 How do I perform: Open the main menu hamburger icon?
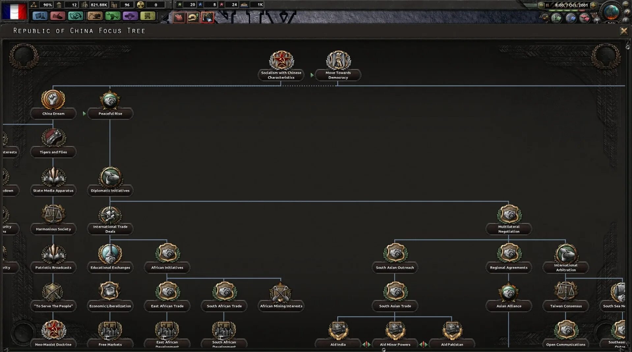(626, 4)
